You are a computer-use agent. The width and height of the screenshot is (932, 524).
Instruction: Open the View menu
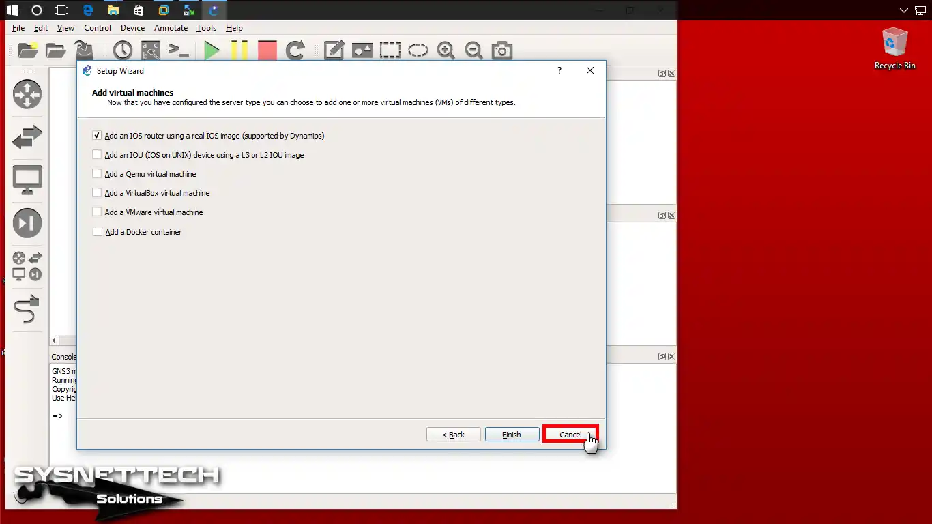click(65, 28)
